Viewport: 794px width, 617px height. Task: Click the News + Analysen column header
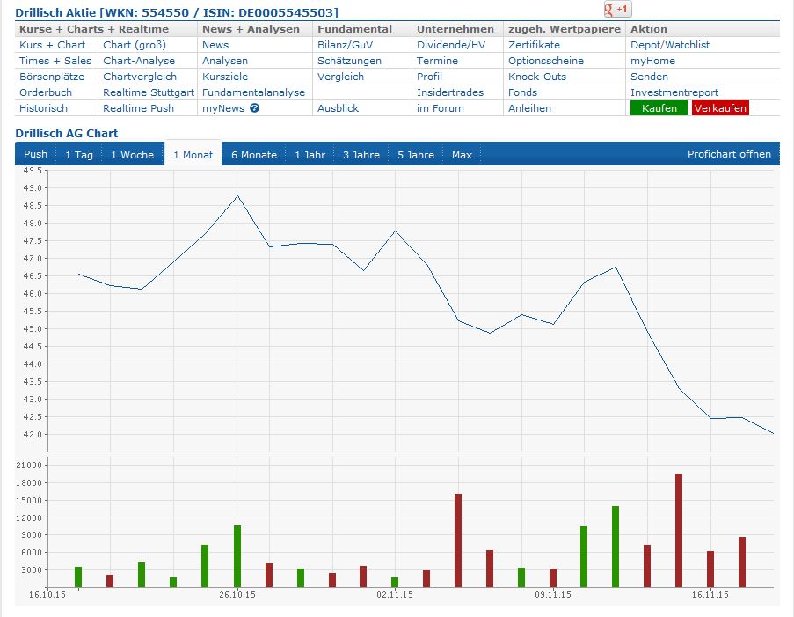[251, 29]
